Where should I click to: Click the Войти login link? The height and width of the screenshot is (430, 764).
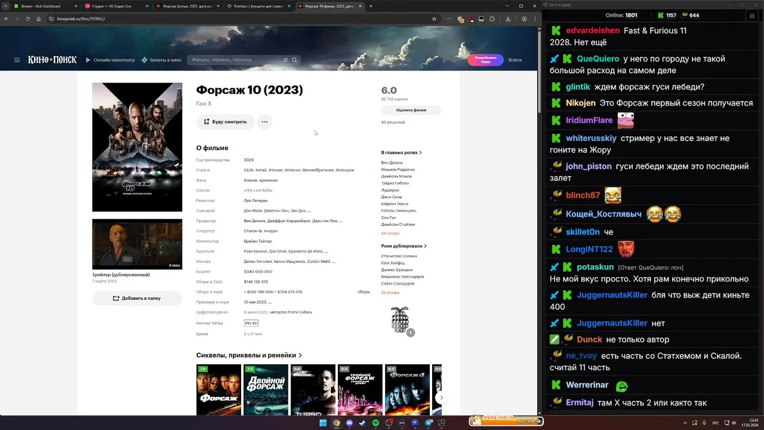[515, 60]
